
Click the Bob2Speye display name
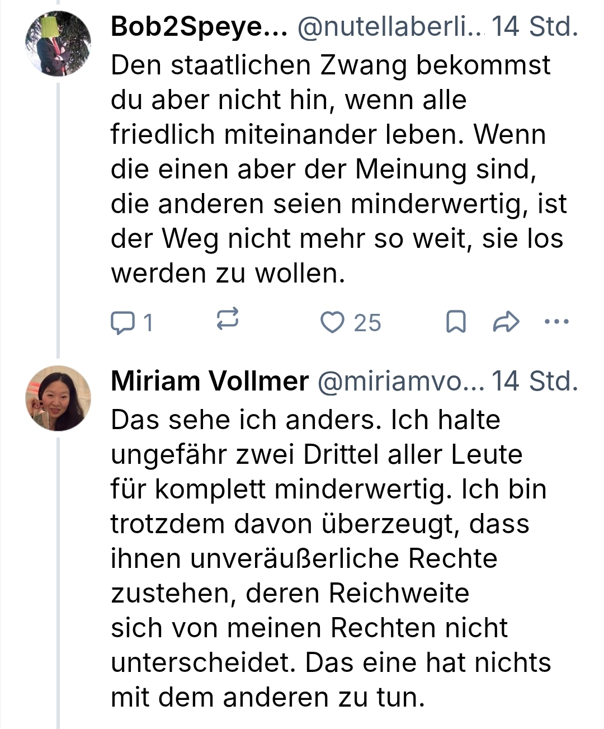click(199, 27)
